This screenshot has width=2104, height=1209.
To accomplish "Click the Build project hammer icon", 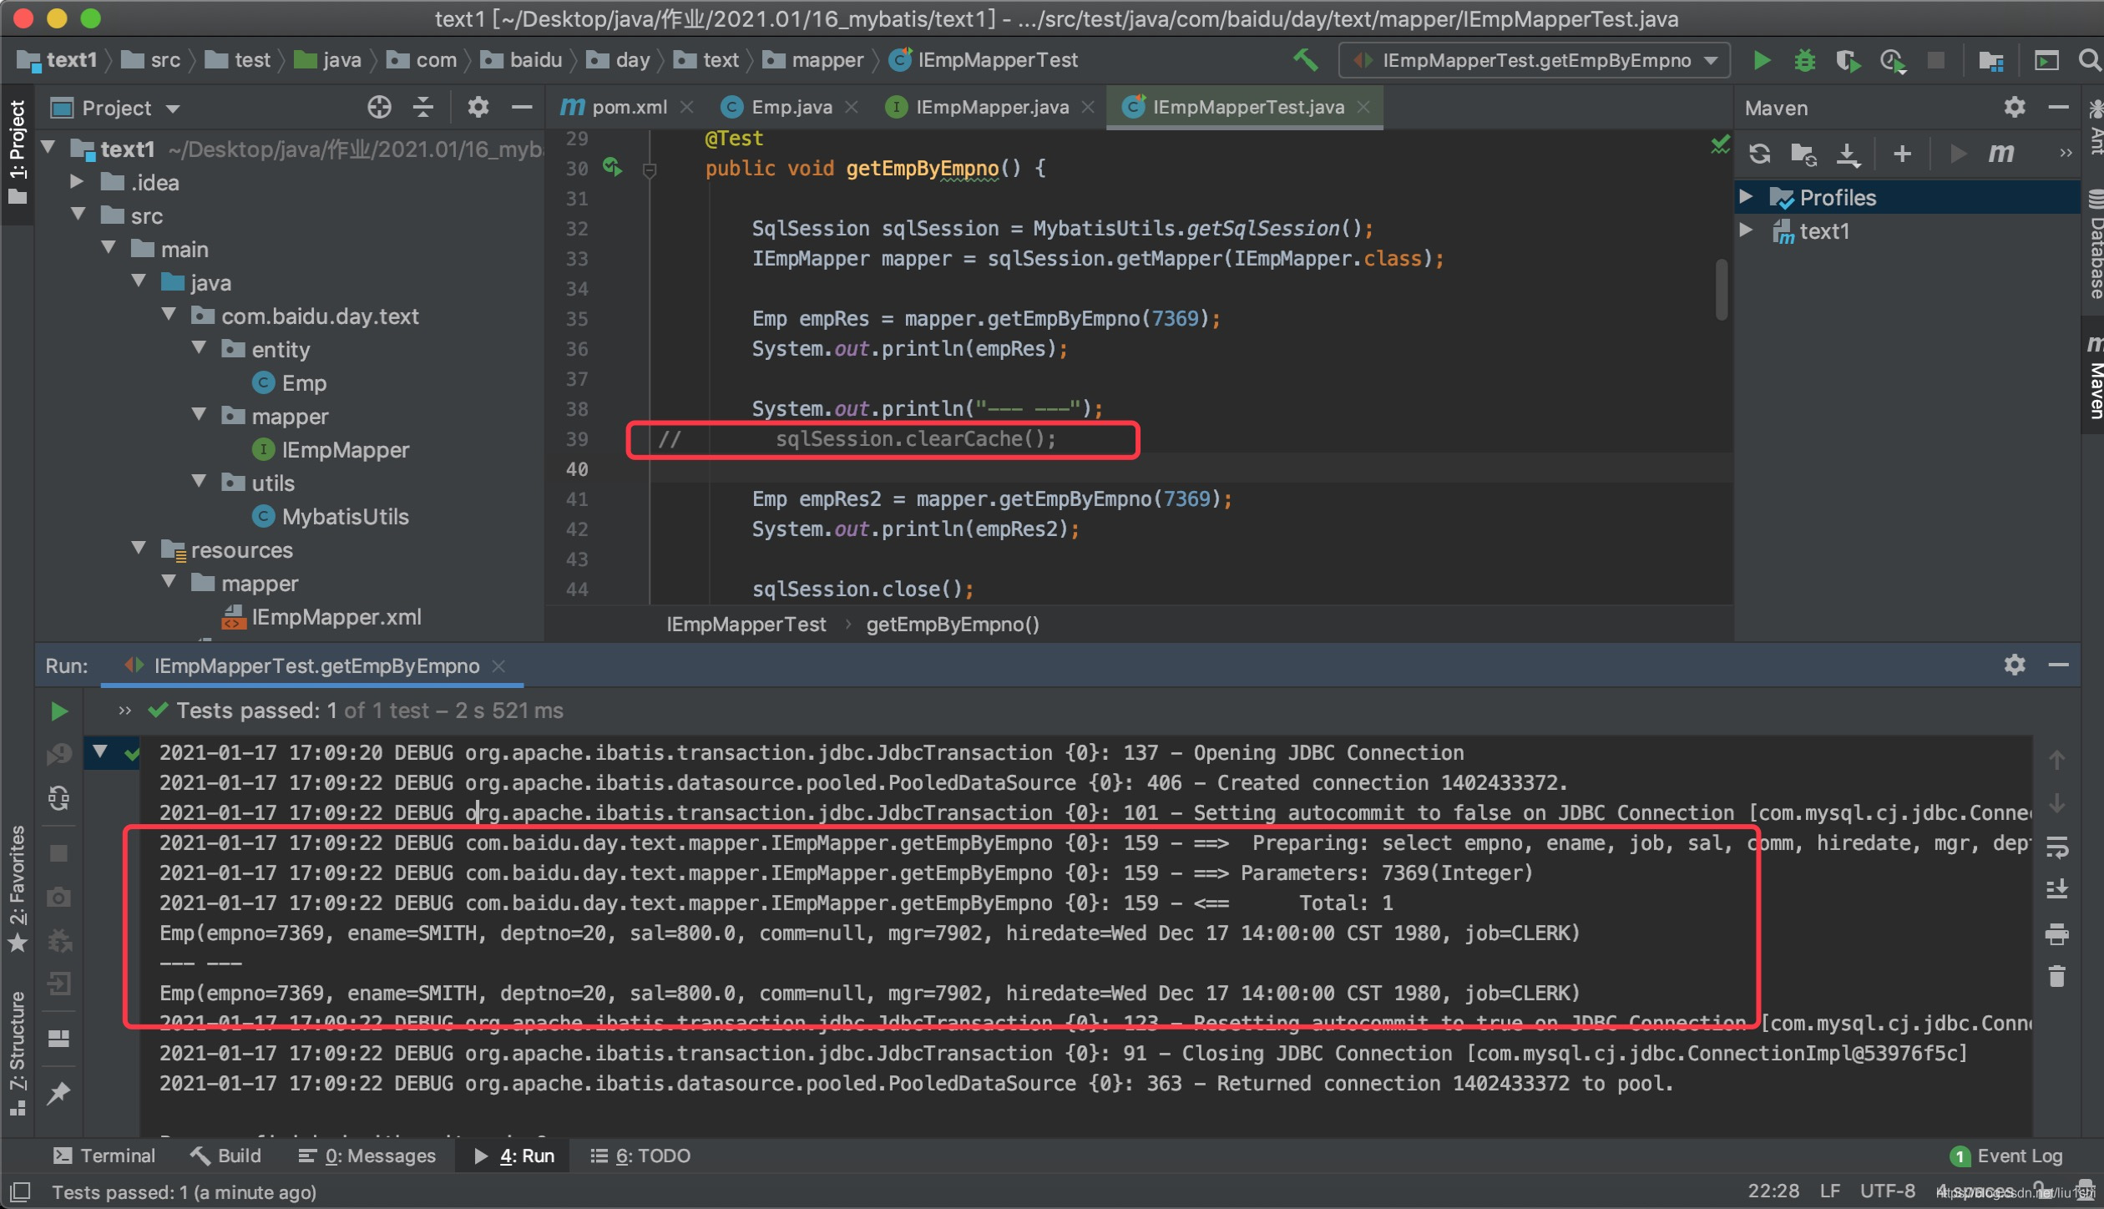I will pos(1305,60).
